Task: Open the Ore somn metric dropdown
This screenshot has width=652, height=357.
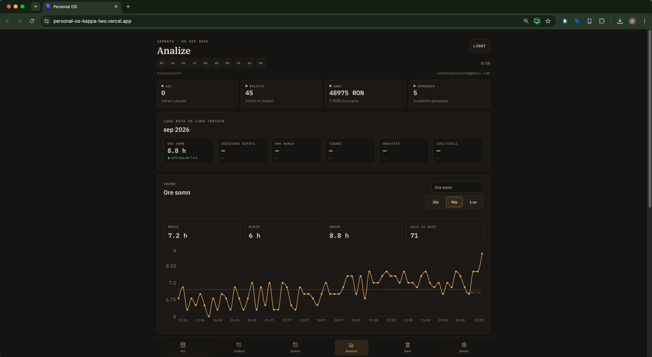Action: pos(457,188)
